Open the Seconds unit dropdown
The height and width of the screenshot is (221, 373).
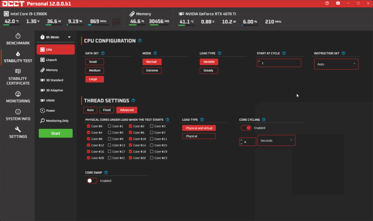276,140
